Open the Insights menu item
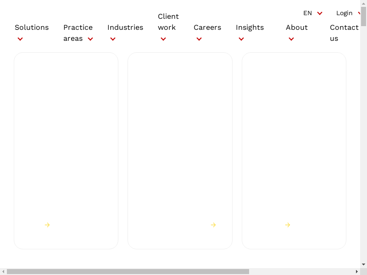 coord(250,27)
